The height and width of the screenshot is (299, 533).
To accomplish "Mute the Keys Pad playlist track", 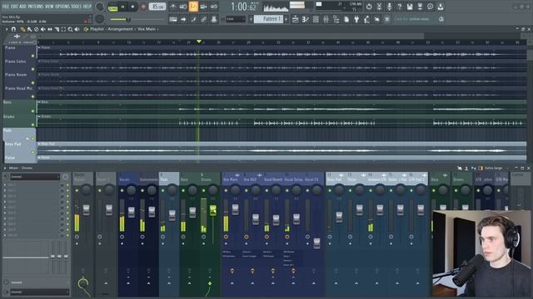I will click(33, 152).
